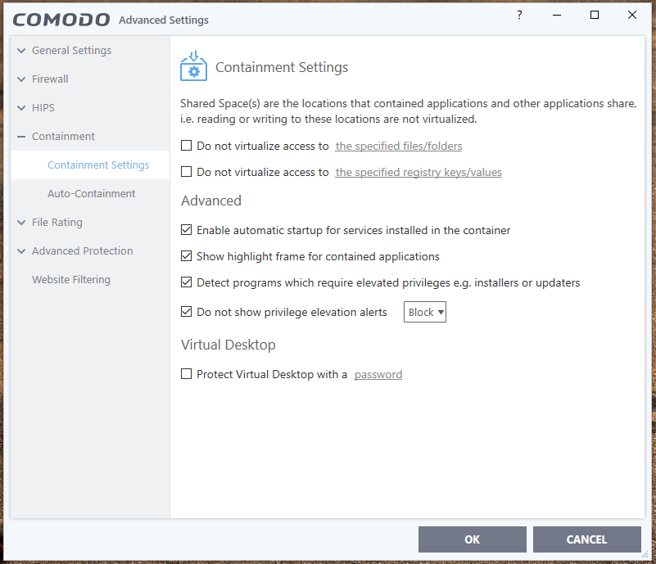This screenshot has width=656, height=564.
Task: Open the specified files/folders link
Action: pos(399,147)
